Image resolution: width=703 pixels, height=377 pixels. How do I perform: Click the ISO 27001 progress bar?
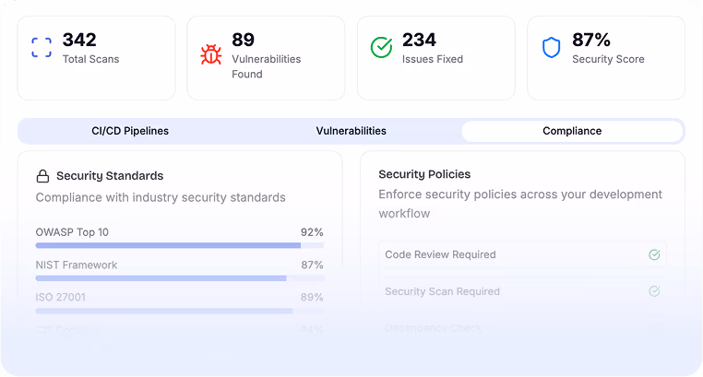click(179, 311)
